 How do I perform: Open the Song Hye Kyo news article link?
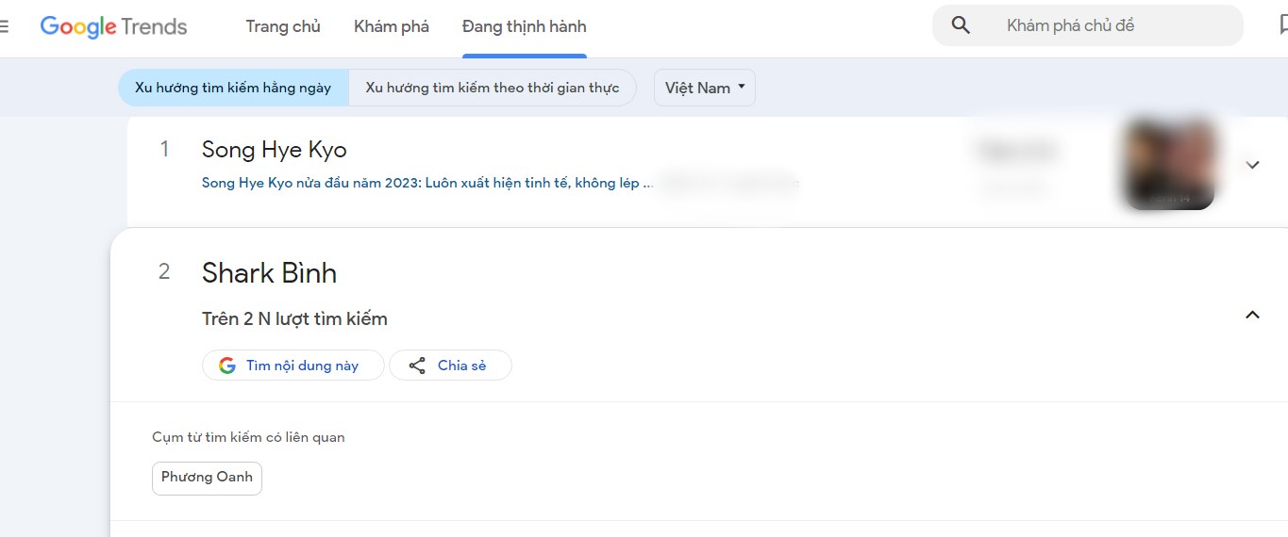[x=427, y=183]
